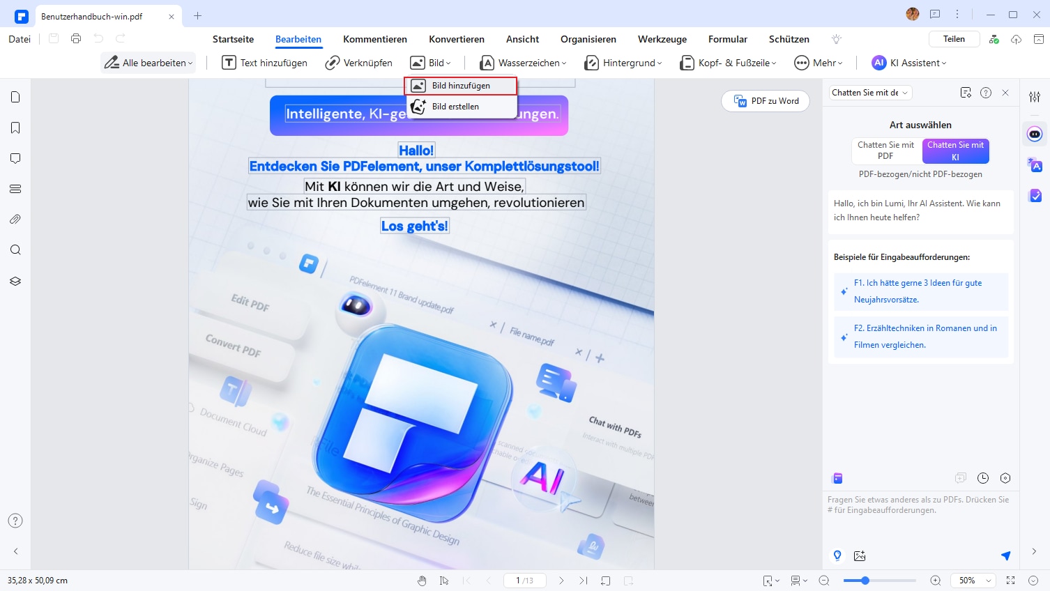Image resolution: width=1050 pixels, height=591 pixels.
Task: Switch to the Organisieren tab
Action: 588,39
